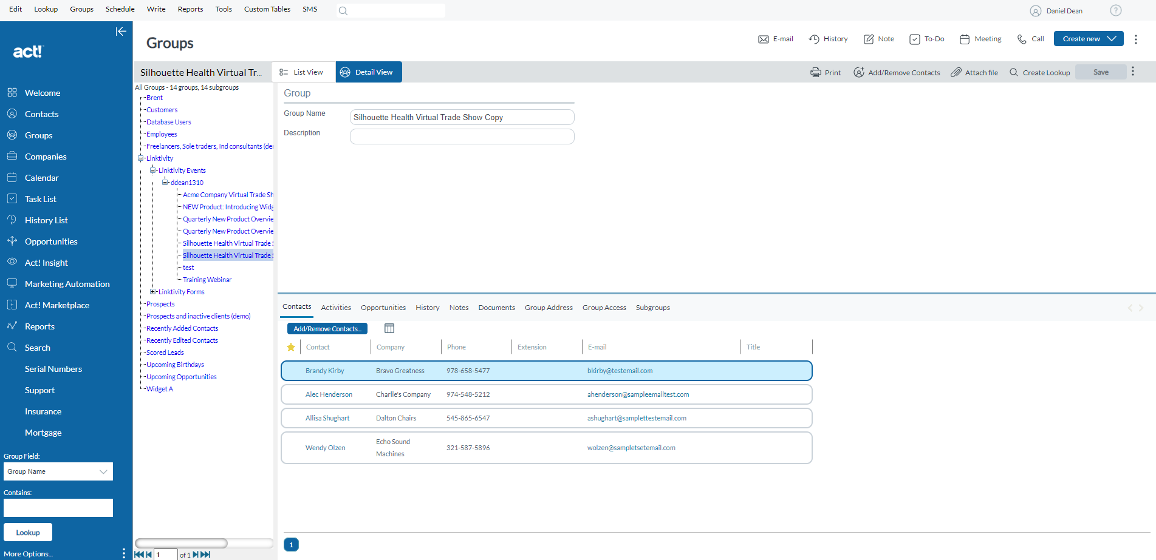This screenshot has width=1156, height=560.
Task: Open the Act! Insight eye icon
Action: pyautogui.click(x=12, y=261)
